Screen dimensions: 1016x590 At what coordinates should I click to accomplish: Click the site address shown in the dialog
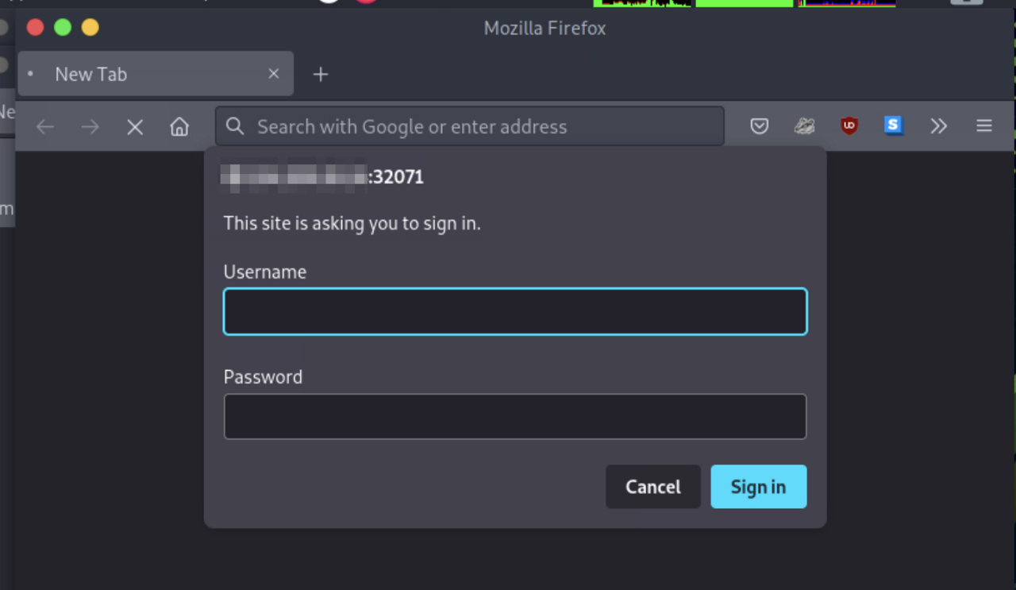tap(321, 176)
